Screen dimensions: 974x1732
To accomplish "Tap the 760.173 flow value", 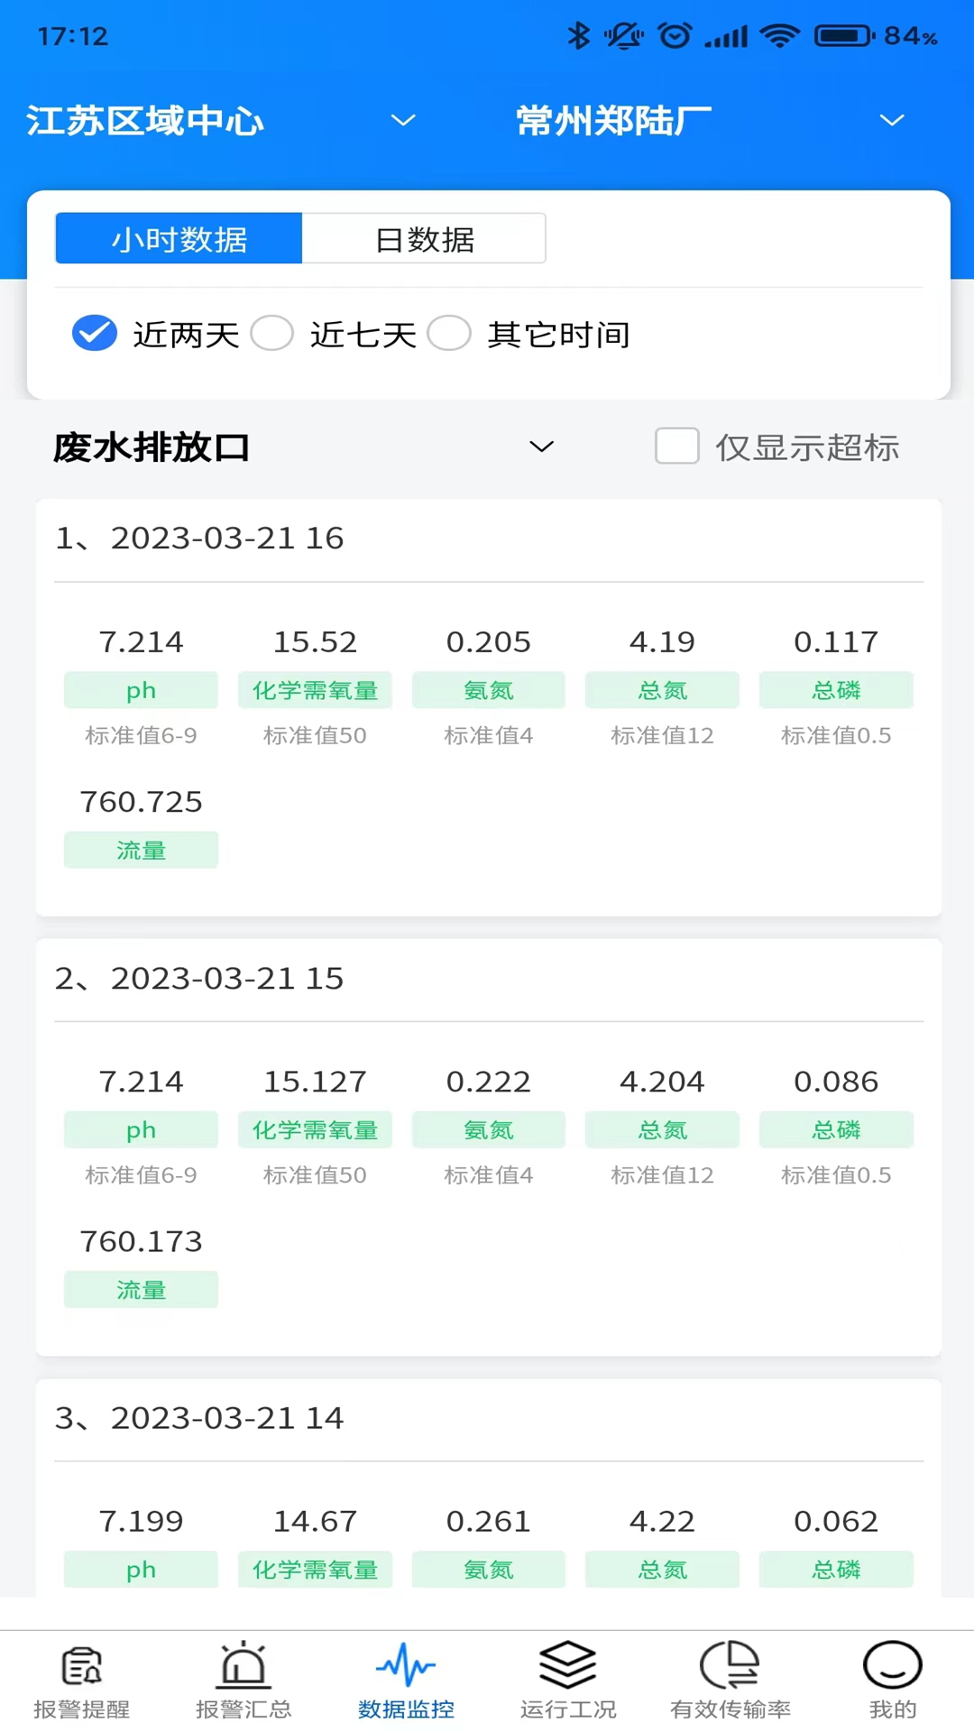I will pos(141,1242).
